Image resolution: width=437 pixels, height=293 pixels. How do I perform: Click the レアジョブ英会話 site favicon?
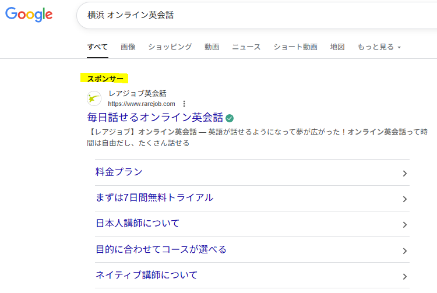(x=94, y=98)
